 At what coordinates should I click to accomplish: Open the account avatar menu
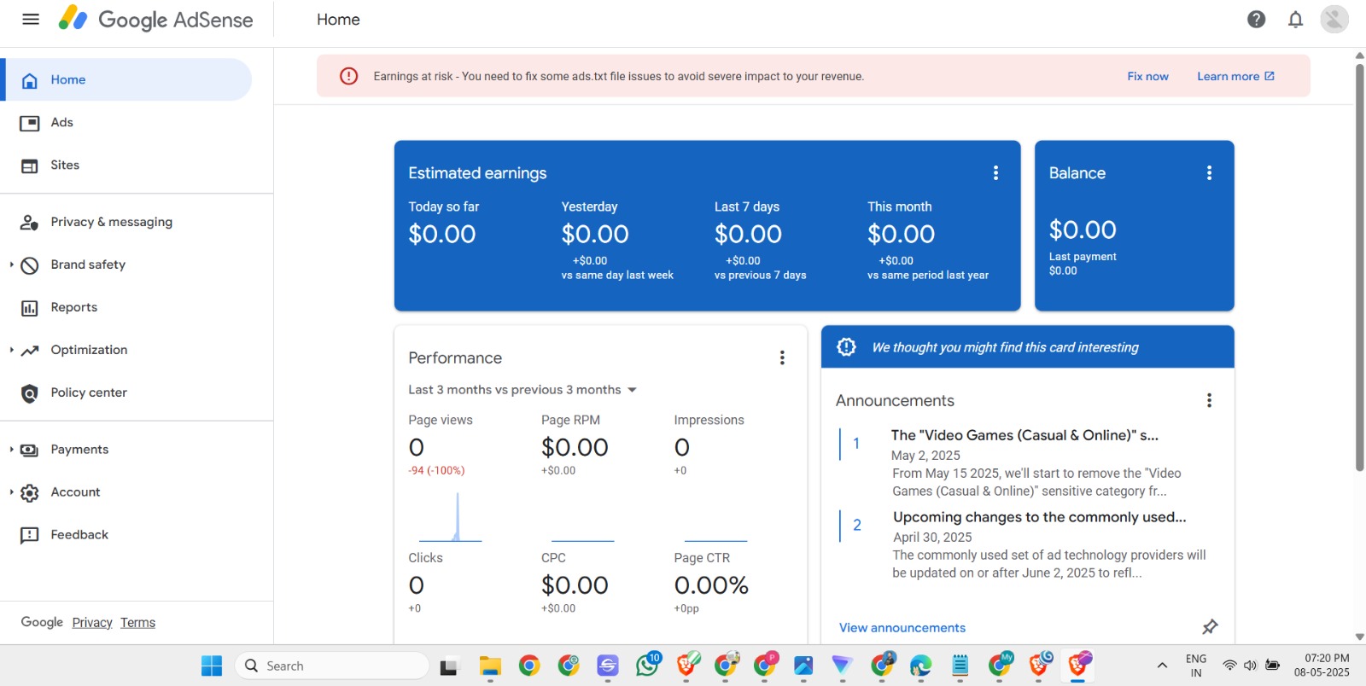[x=1334, y=19]
